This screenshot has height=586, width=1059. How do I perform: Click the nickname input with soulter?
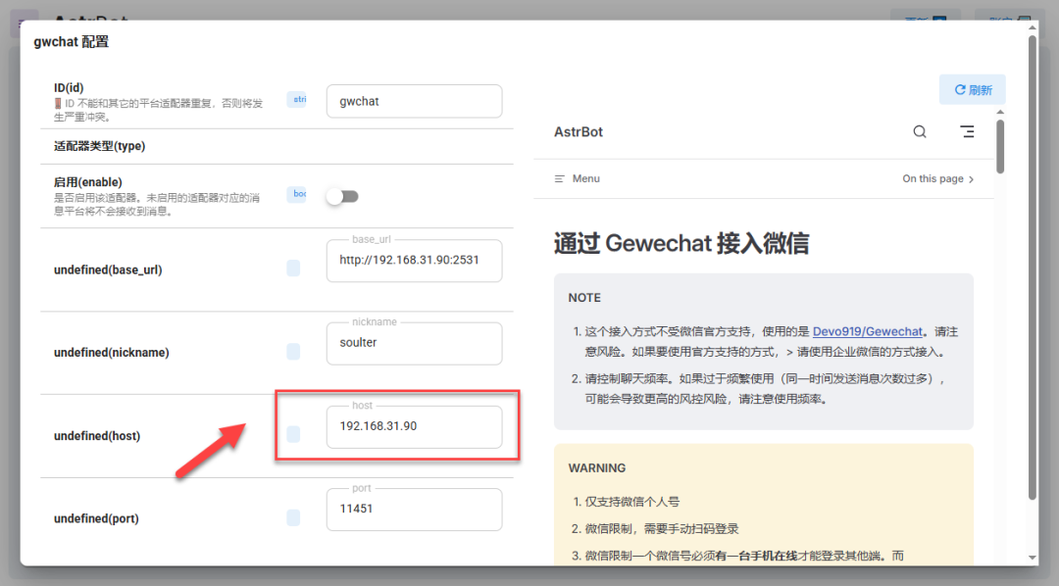point(414,343)
